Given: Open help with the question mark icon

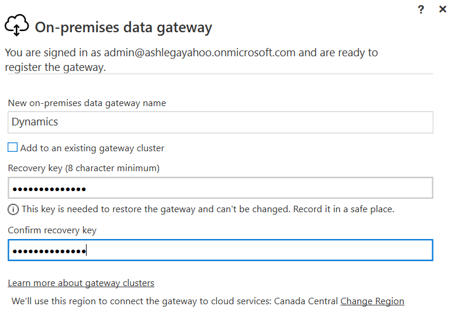Looking at the screenshot, I should pyautogui.click(x=421, y=9).
